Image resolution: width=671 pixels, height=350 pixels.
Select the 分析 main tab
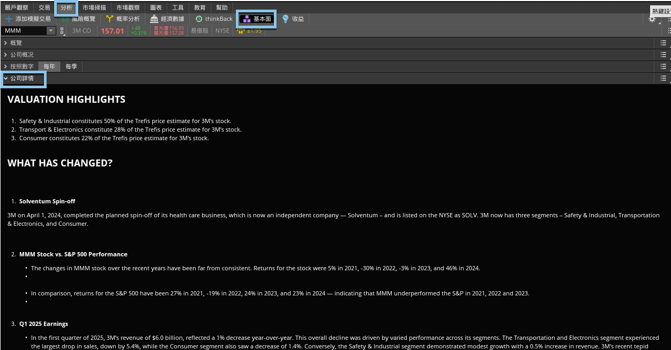point(66,8)
